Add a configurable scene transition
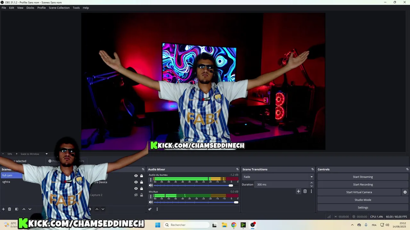 299,191
